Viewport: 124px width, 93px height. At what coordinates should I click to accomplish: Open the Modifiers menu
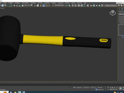point(11,3)
